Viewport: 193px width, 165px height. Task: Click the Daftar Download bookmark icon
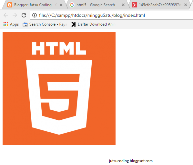pyautogui.click(x=74, y=24)
